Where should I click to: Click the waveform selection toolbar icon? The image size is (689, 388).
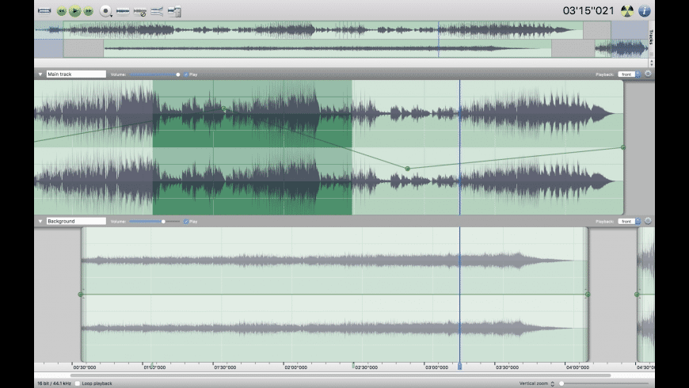pyautogui.click(x=123, y=11)
